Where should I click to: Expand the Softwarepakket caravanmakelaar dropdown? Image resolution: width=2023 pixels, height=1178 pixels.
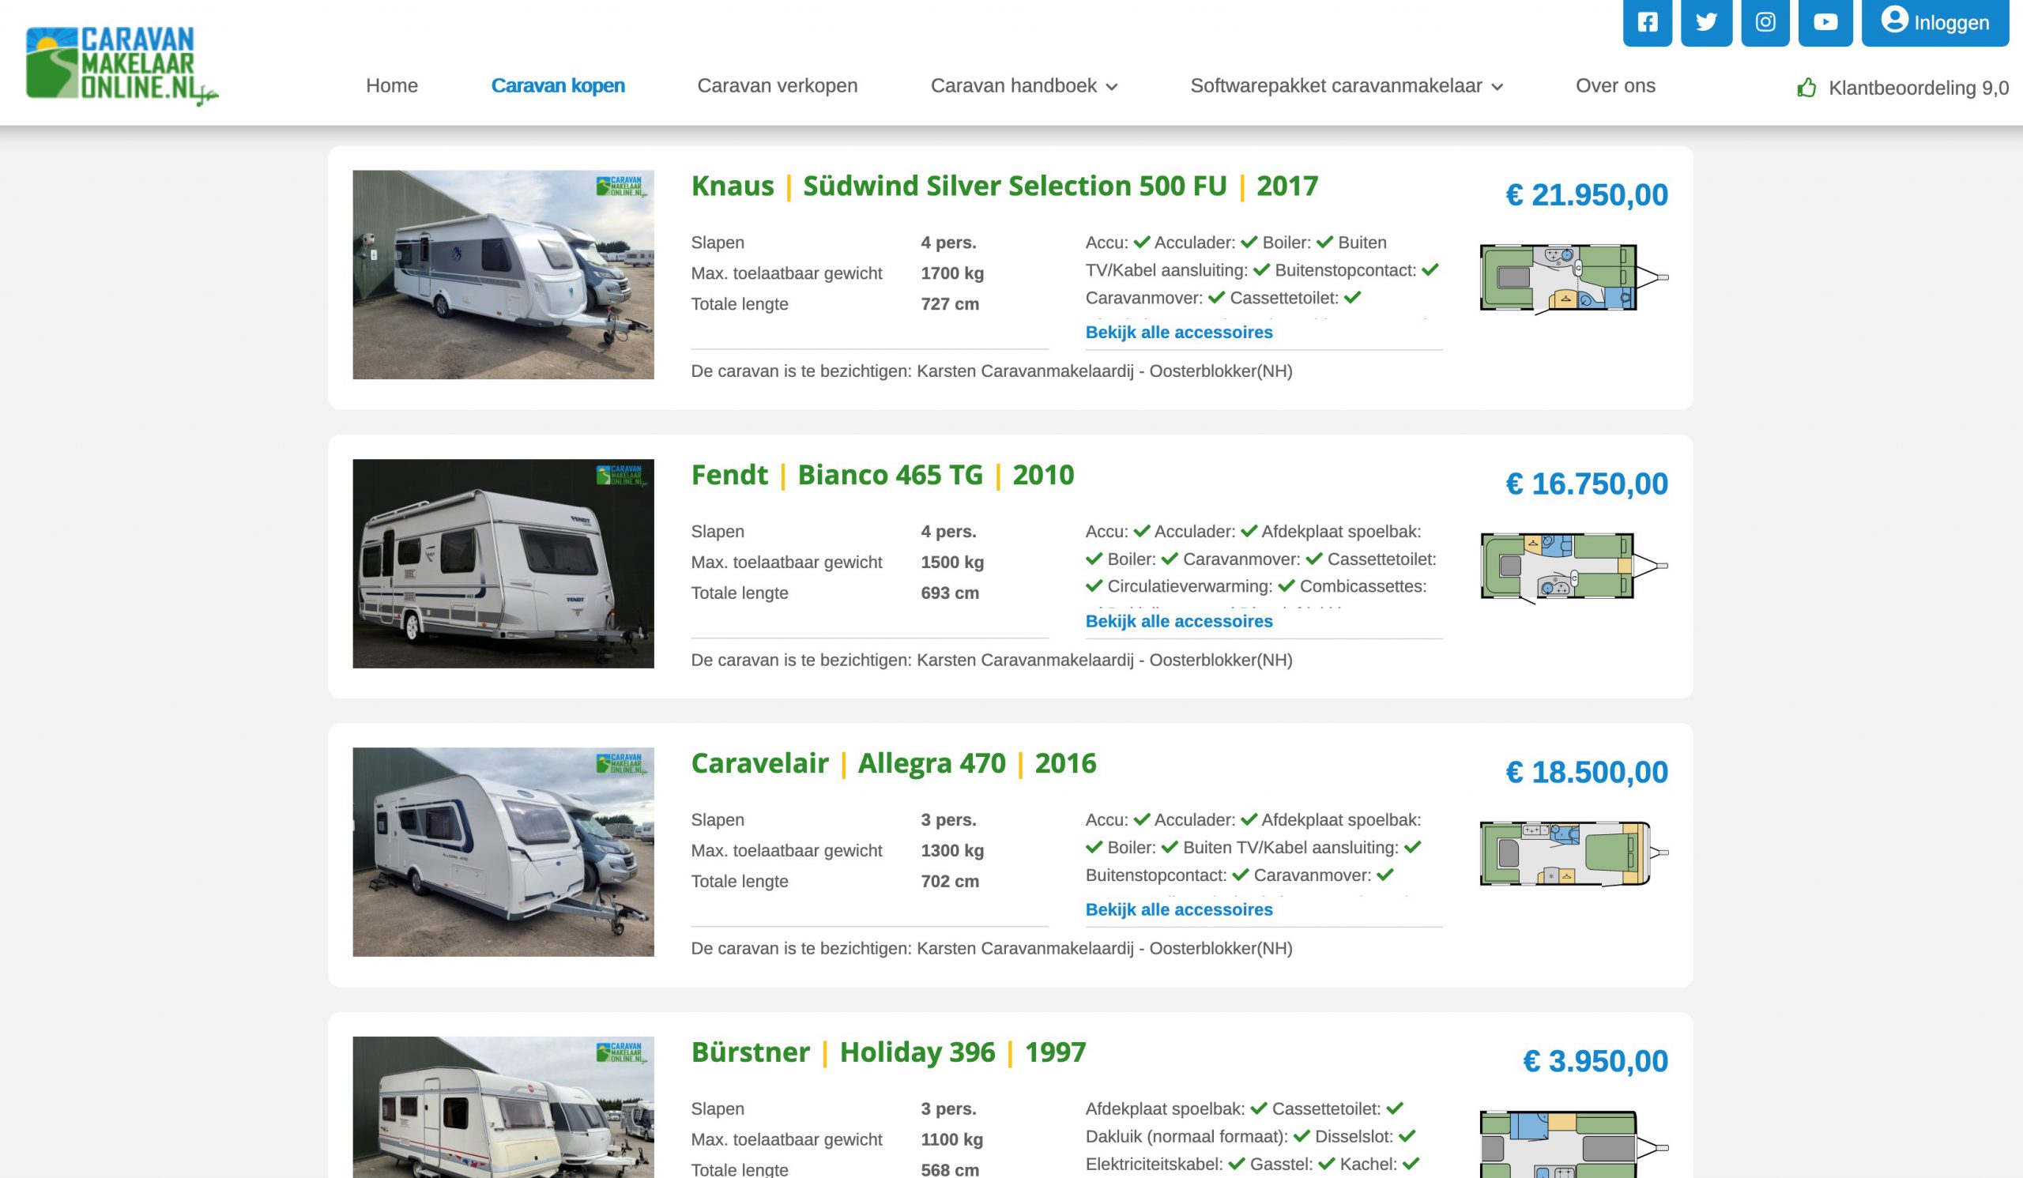tap(1347, 86)
